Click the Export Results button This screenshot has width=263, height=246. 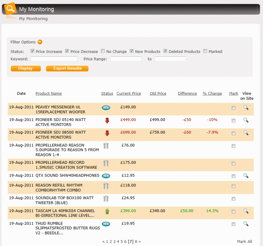(67, 69)
